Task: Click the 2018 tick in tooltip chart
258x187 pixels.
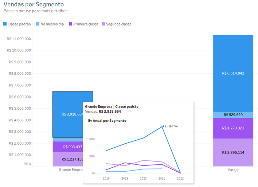Action: [x=106, y=179]
